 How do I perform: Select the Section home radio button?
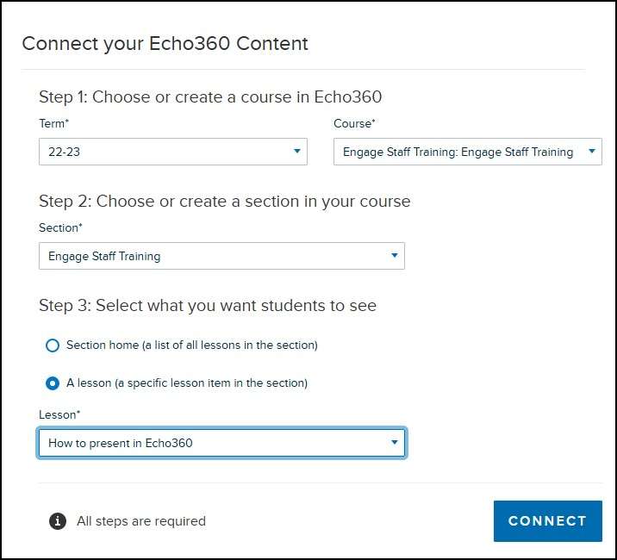(x=53, y=345)
